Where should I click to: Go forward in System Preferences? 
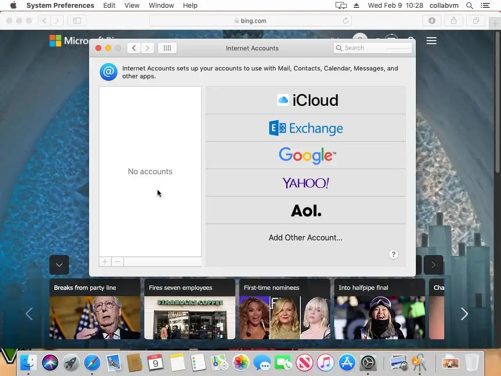pyautogui.click(x=148, y=48)
